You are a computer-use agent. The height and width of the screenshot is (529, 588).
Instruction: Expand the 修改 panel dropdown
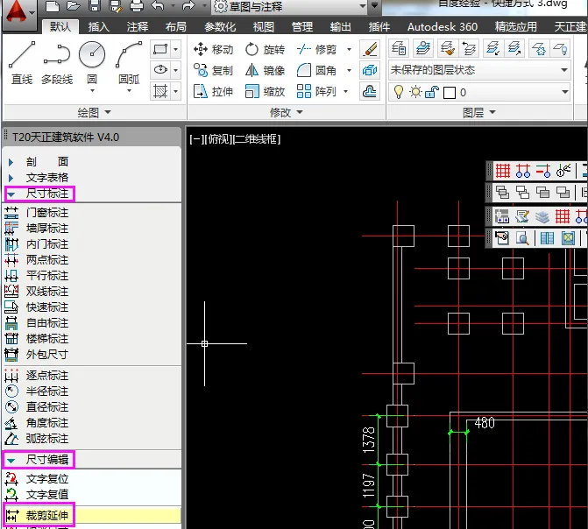coord(287,112)
